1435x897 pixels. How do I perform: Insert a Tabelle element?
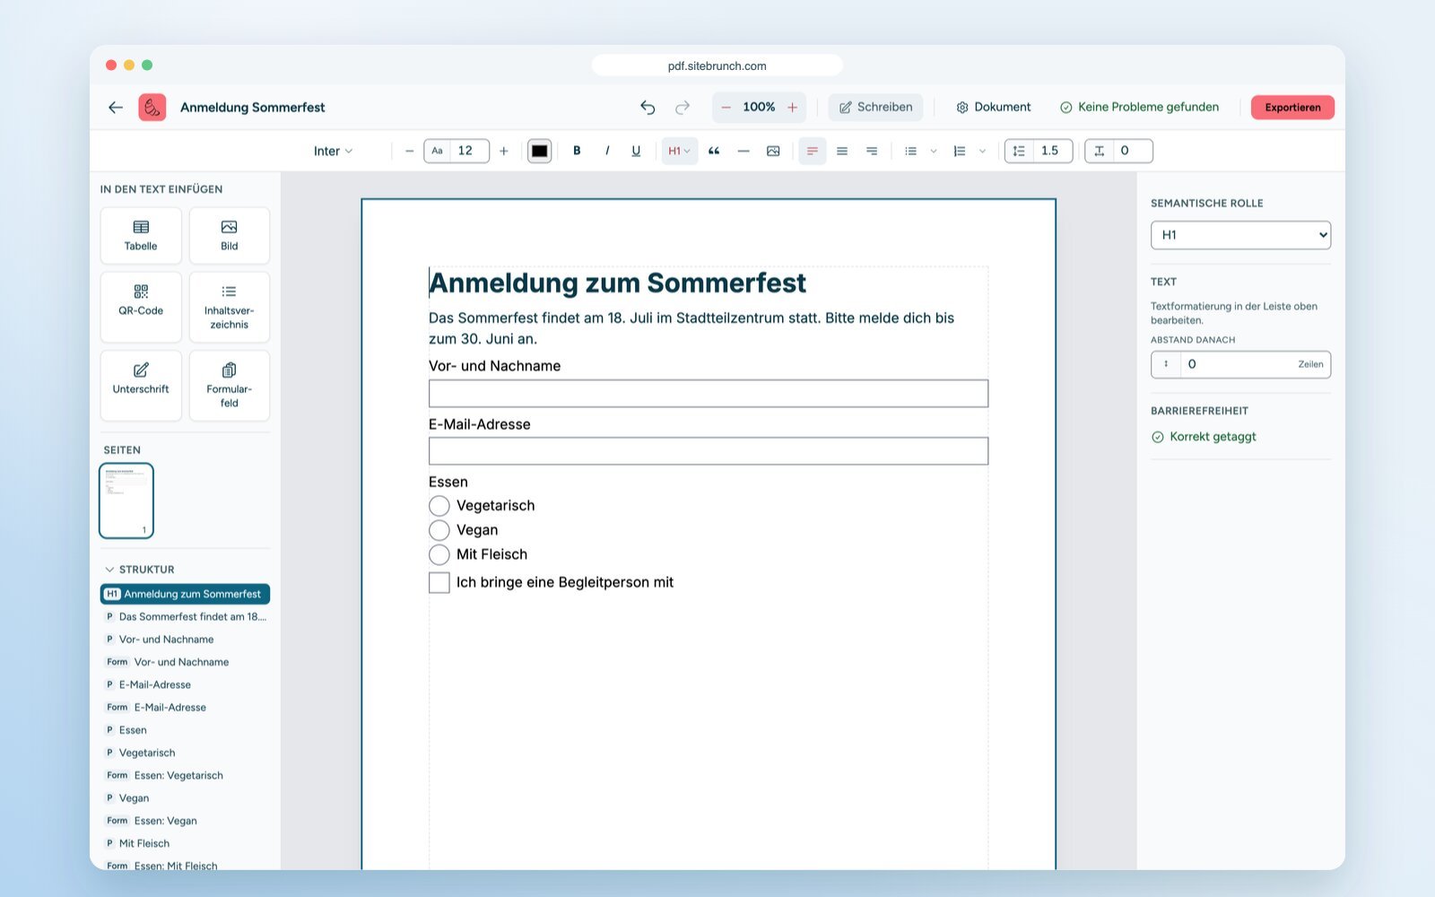coord(141,236)
